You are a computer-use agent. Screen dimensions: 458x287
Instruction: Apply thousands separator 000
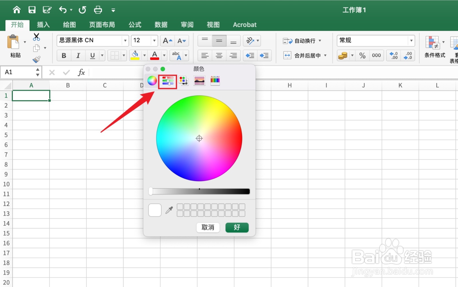(376, 55)
